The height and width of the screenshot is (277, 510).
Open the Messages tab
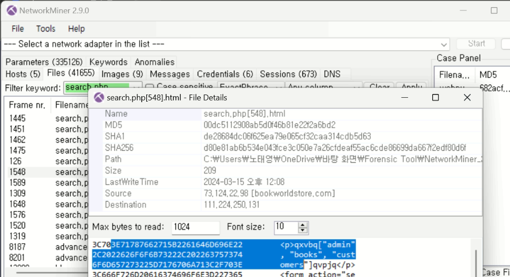click(x=170, y=74)
